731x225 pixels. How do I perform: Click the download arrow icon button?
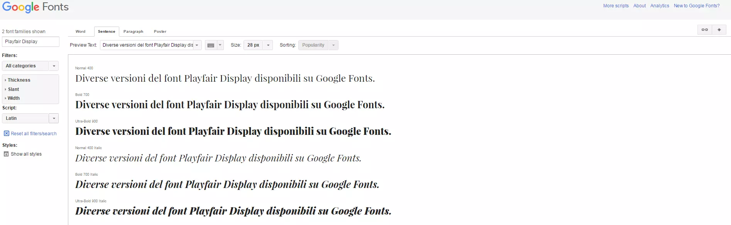719,30
